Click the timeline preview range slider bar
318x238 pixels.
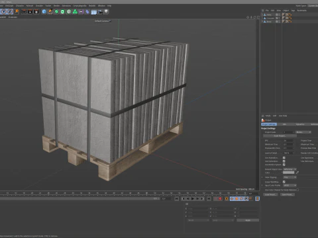pos(79,198)
